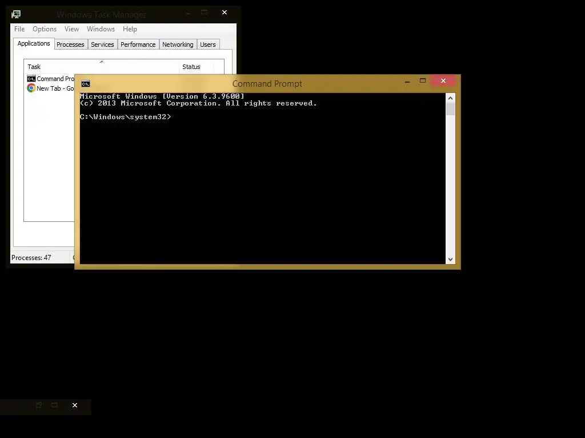Image resolution: width=585 pixels, height=438 pixels.
Task: Switch to the Services tab
Action: [x=103, y=44]
